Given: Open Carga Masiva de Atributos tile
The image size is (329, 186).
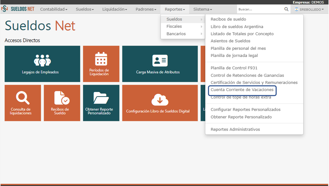Looking at the screenshot, I should pyautogui.click(x=160, y=64).
